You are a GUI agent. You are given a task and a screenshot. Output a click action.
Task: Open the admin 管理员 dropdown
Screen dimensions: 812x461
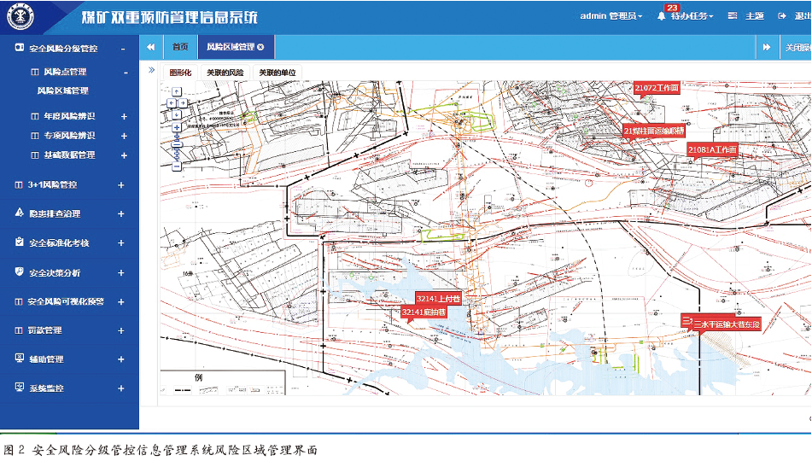611,16
